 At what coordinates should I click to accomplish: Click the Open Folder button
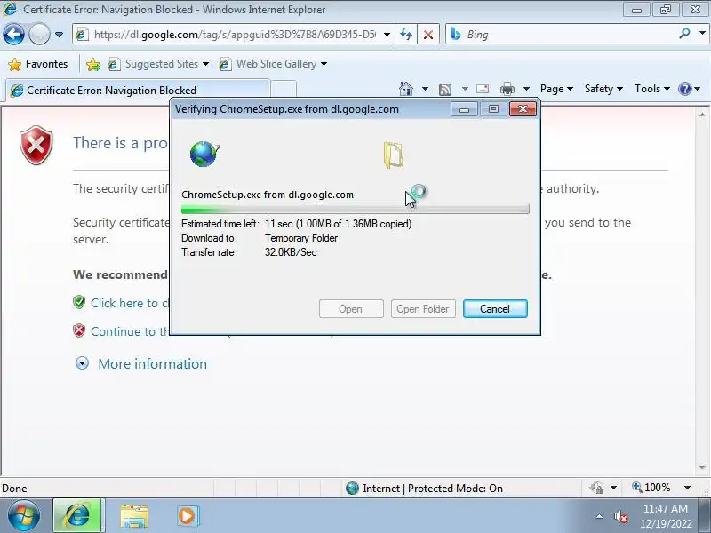coord(423,308)
